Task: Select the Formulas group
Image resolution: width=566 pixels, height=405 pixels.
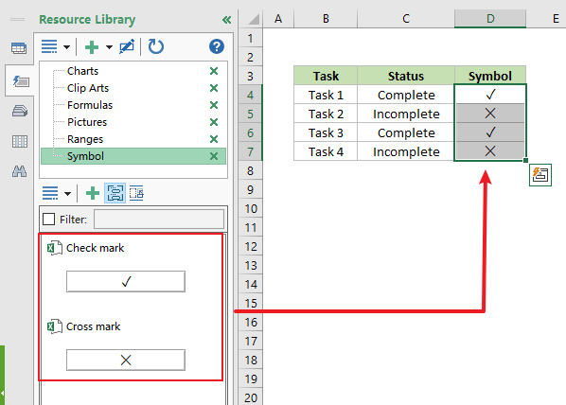Action: 90,105
